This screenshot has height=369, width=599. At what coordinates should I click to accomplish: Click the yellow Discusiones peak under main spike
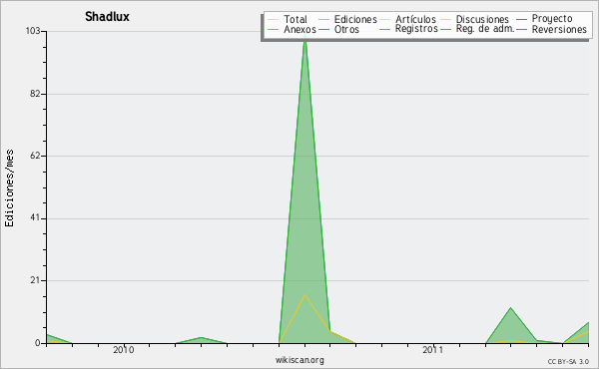pyautogui.click(x=304, y=295)
